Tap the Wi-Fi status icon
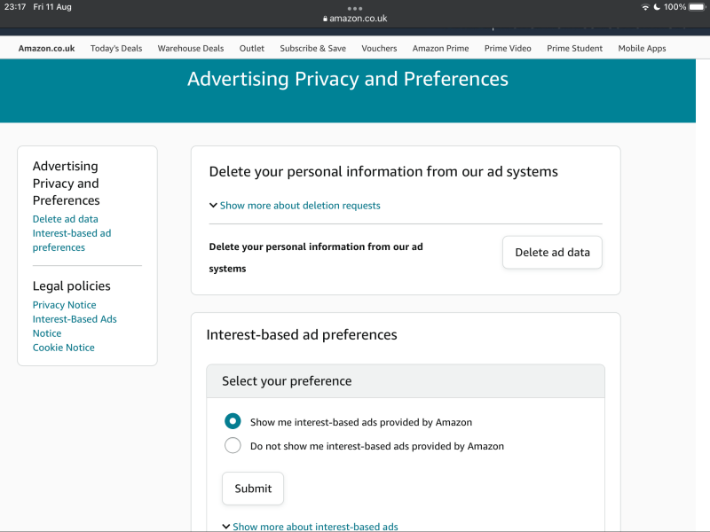Screen dimensions: 710x532 (645, 7)
